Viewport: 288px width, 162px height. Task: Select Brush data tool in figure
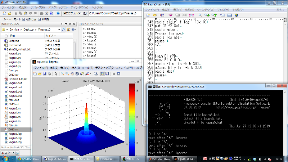pos(87,74)
